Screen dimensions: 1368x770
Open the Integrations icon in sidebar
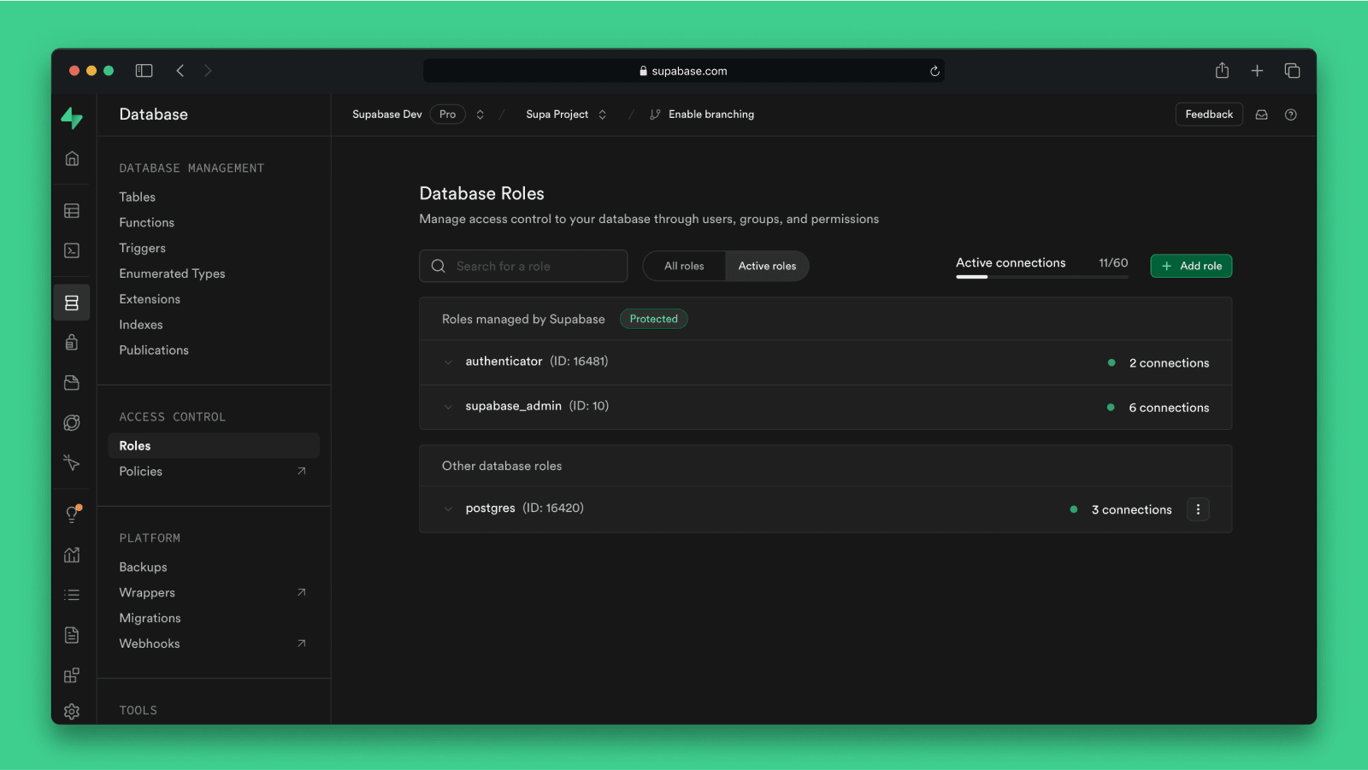(72, 675)
